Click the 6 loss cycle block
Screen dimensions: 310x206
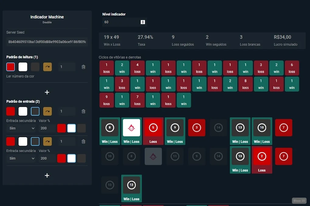coord(292,68)
